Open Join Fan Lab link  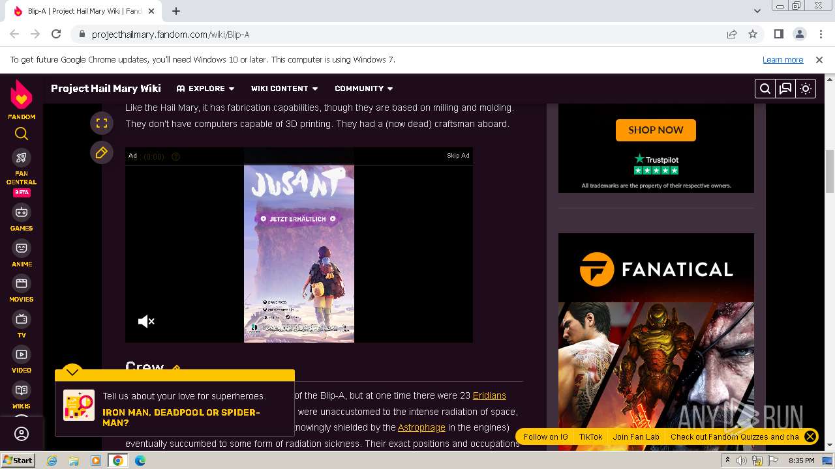[x=636, y=436]
